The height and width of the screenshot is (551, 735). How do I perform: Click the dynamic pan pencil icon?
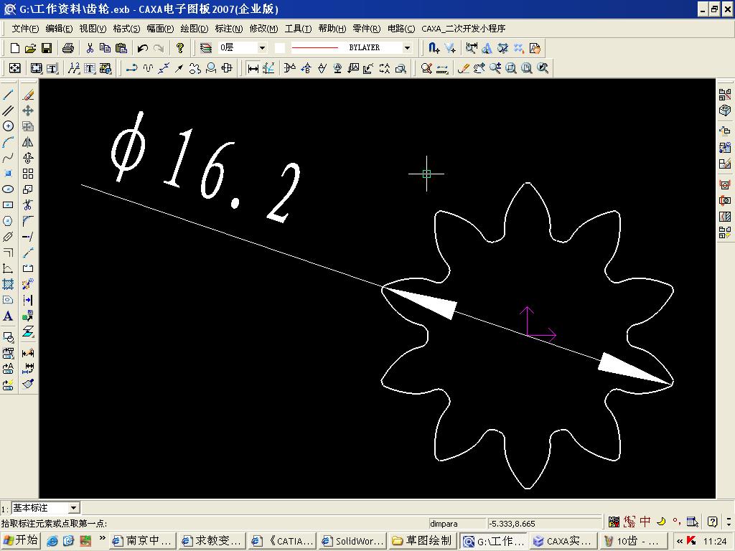463,68
